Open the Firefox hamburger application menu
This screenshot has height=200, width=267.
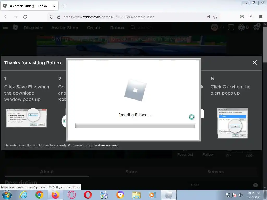[x=261, y=17]
